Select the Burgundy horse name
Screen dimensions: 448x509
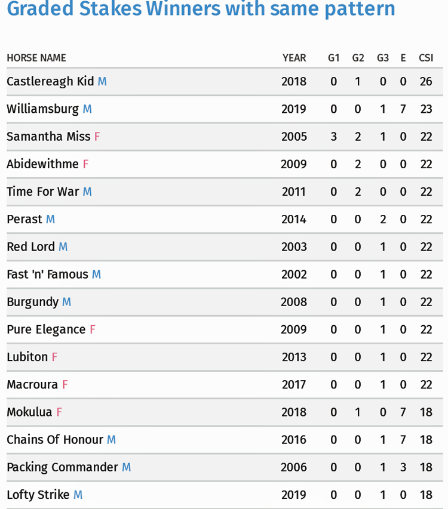pyautogui.click(x=33, y=302)
